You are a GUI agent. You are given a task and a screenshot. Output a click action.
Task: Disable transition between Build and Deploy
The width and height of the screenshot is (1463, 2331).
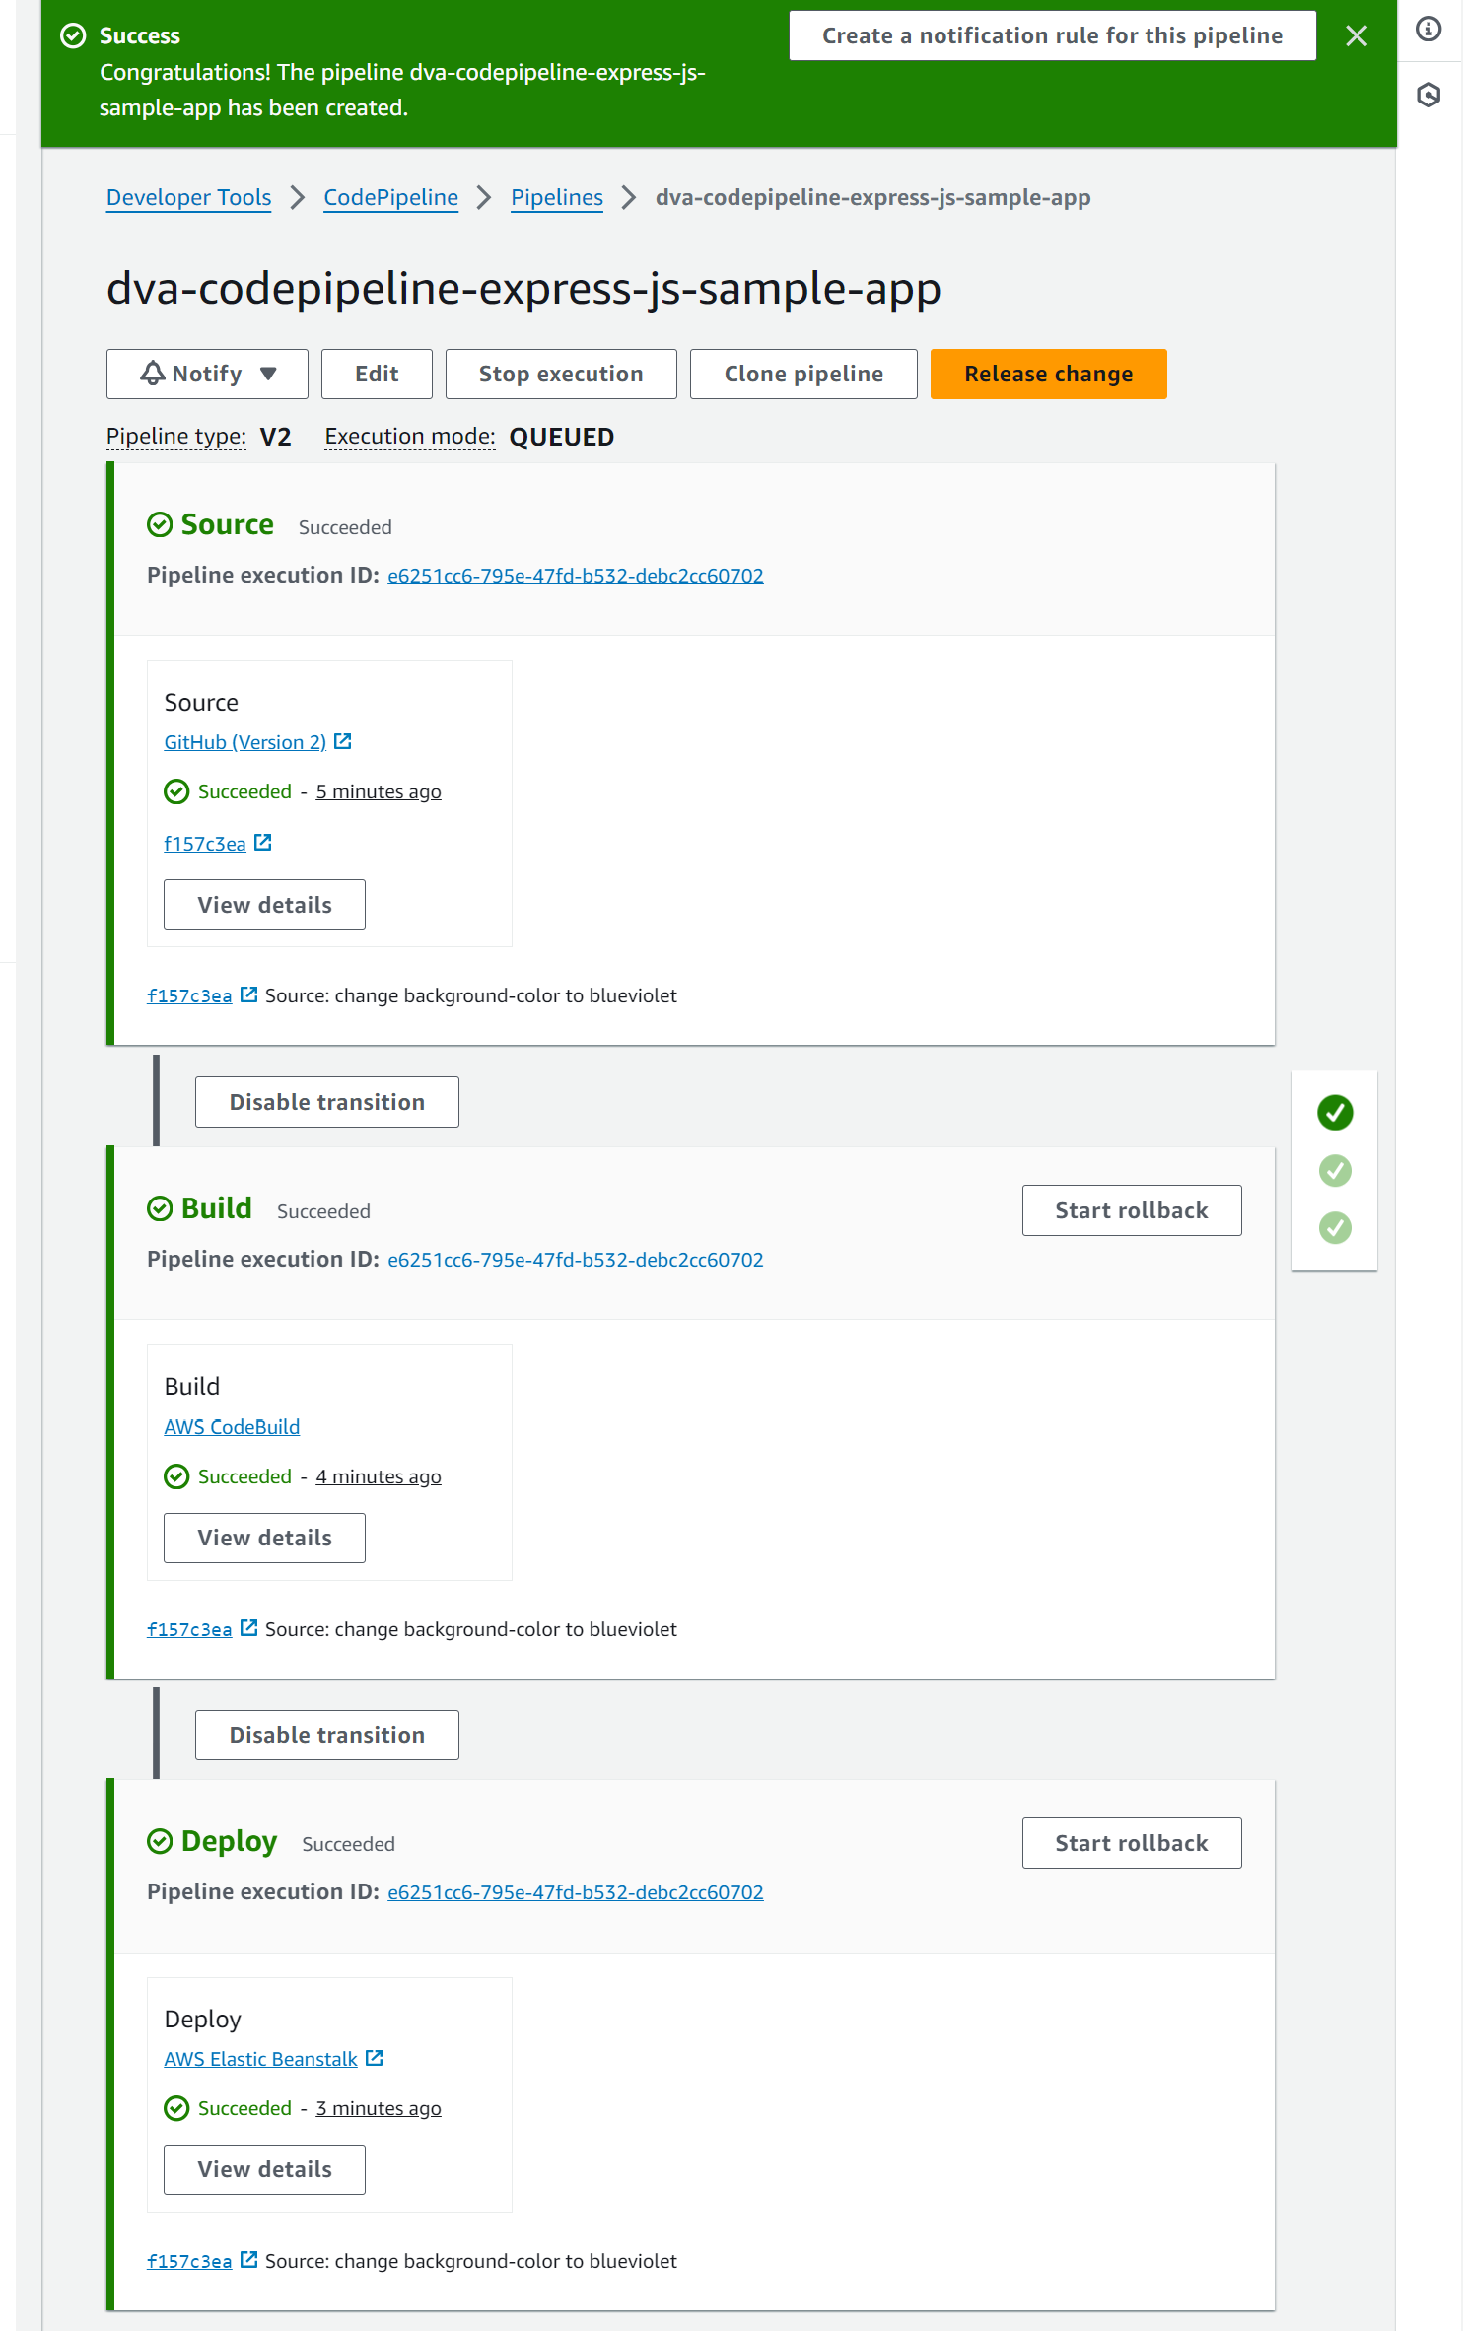(x=326, y=1735)
